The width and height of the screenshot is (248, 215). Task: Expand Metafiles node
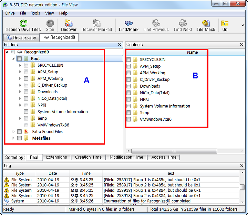coord(13,138)
